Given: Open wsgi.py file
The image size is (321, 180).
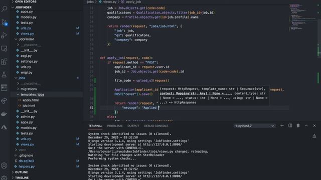Looking at the screenshot, I should pyautogui.click(x=26, y=72).
